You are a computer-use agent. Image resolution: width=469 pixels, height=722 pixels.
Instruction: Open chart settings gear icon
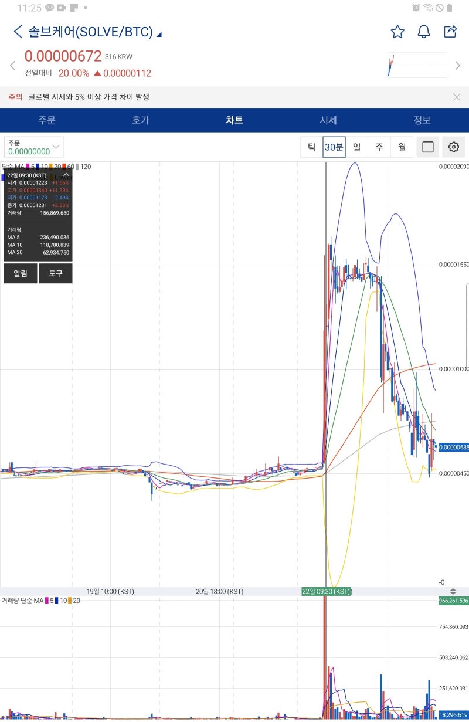pyautogui.click(x=453, y=147)
